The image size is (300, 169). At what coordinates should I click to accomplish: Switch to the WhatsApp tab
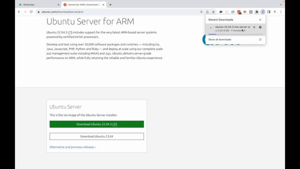tap(38, 5)
